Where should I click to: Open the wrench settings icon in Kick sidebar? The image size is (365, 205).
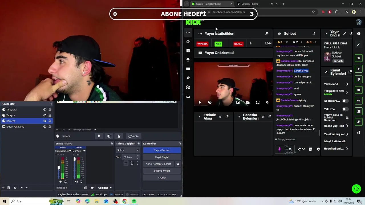(188, 78)
